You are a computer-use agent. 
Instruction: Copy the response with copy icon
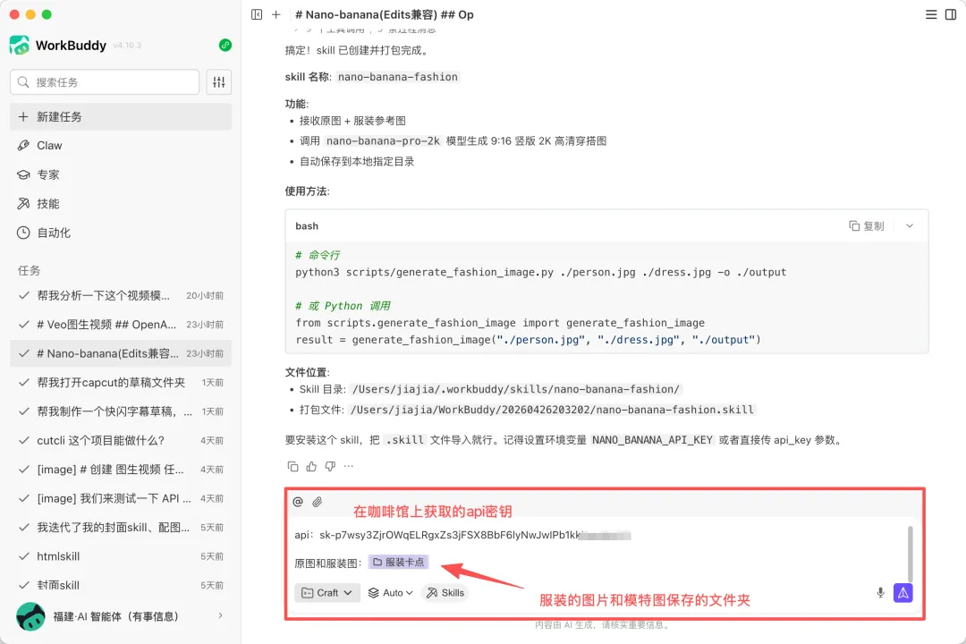tap(292, 467)
